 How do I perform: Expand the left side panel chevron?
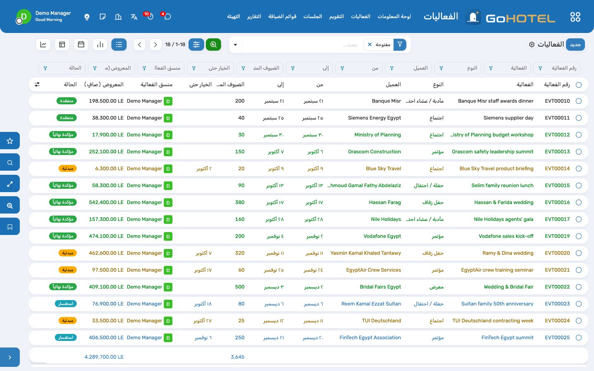click(10, 357)
